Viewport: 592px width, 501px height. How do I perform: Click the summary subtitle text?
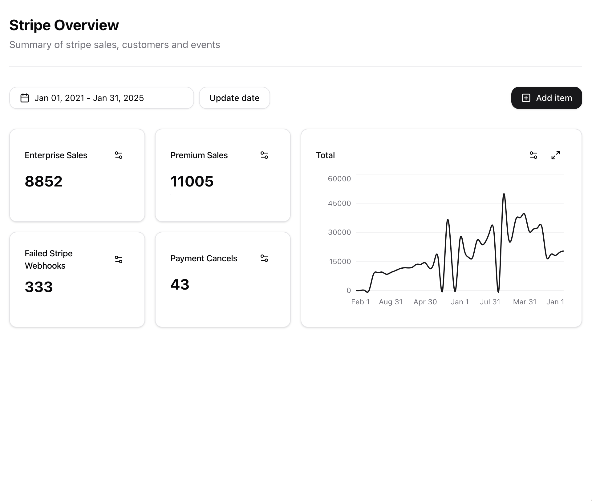click(x=115, y=45)
